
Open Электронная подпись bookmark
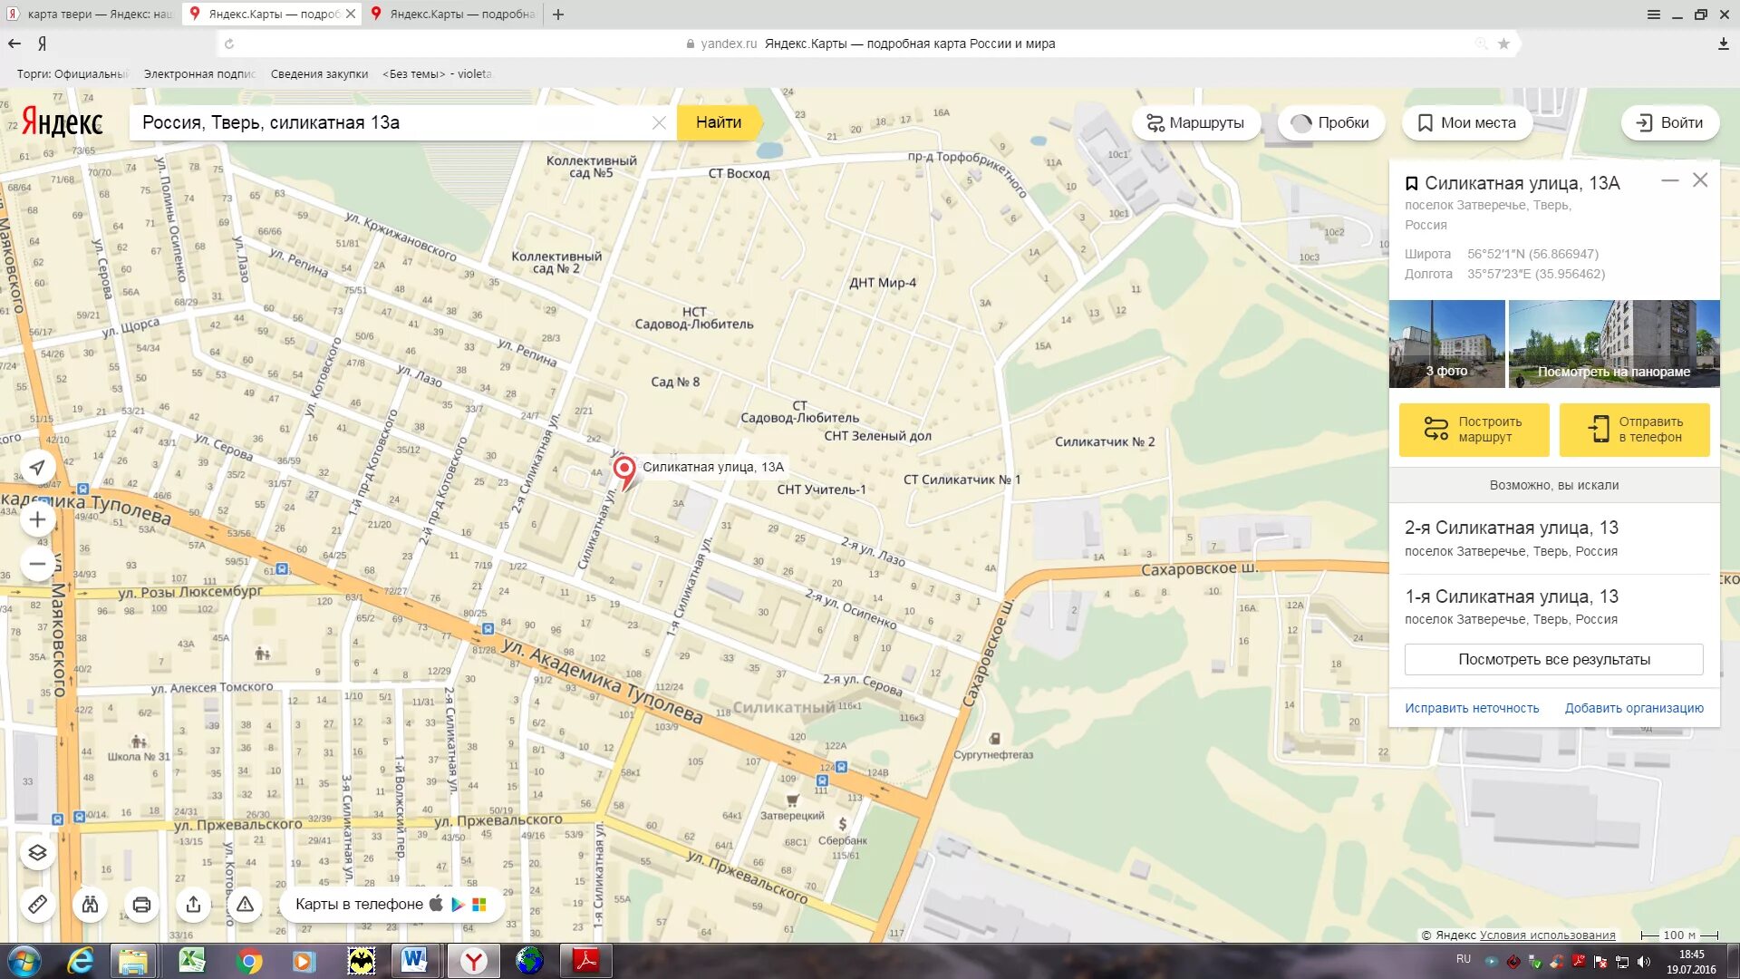(199, 74)
